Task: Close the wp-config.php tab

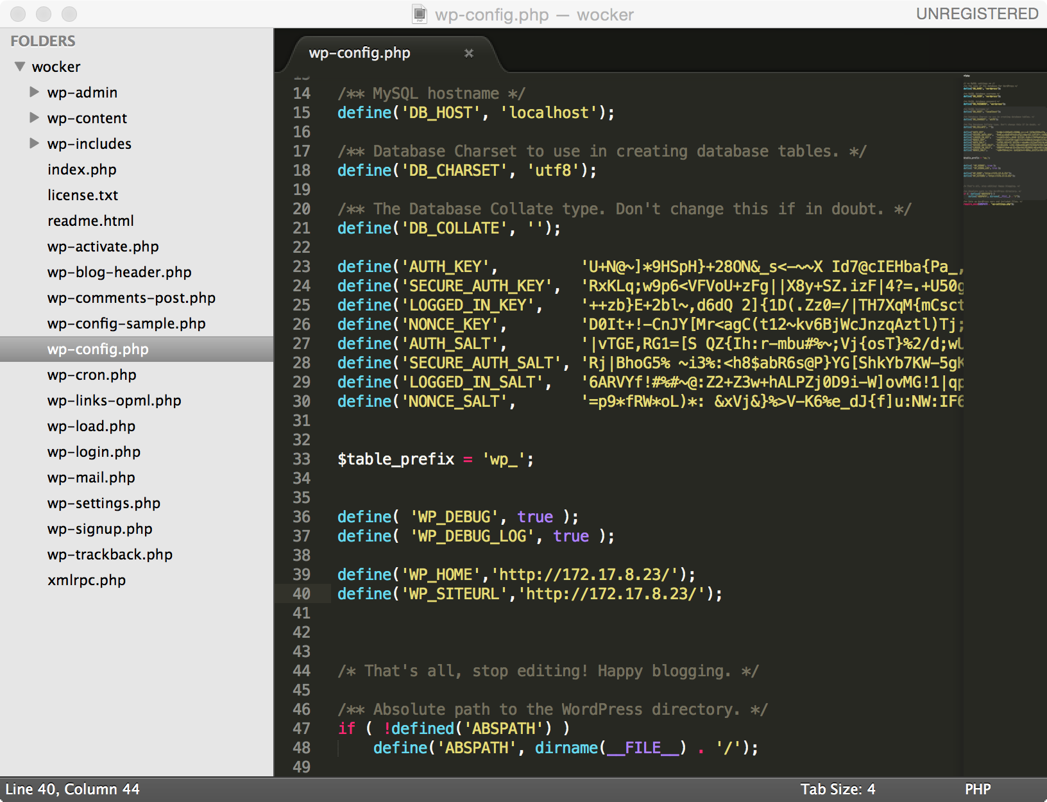Action: pyautogui.click(x=469, y=53)
